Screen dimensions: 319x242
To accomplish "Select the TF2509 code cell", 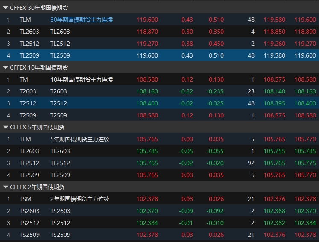I will (x=29, y=175).
